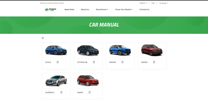This screenshot has height=109, width=208.
Task: Open the About Us page
Action: pos(85,10)
